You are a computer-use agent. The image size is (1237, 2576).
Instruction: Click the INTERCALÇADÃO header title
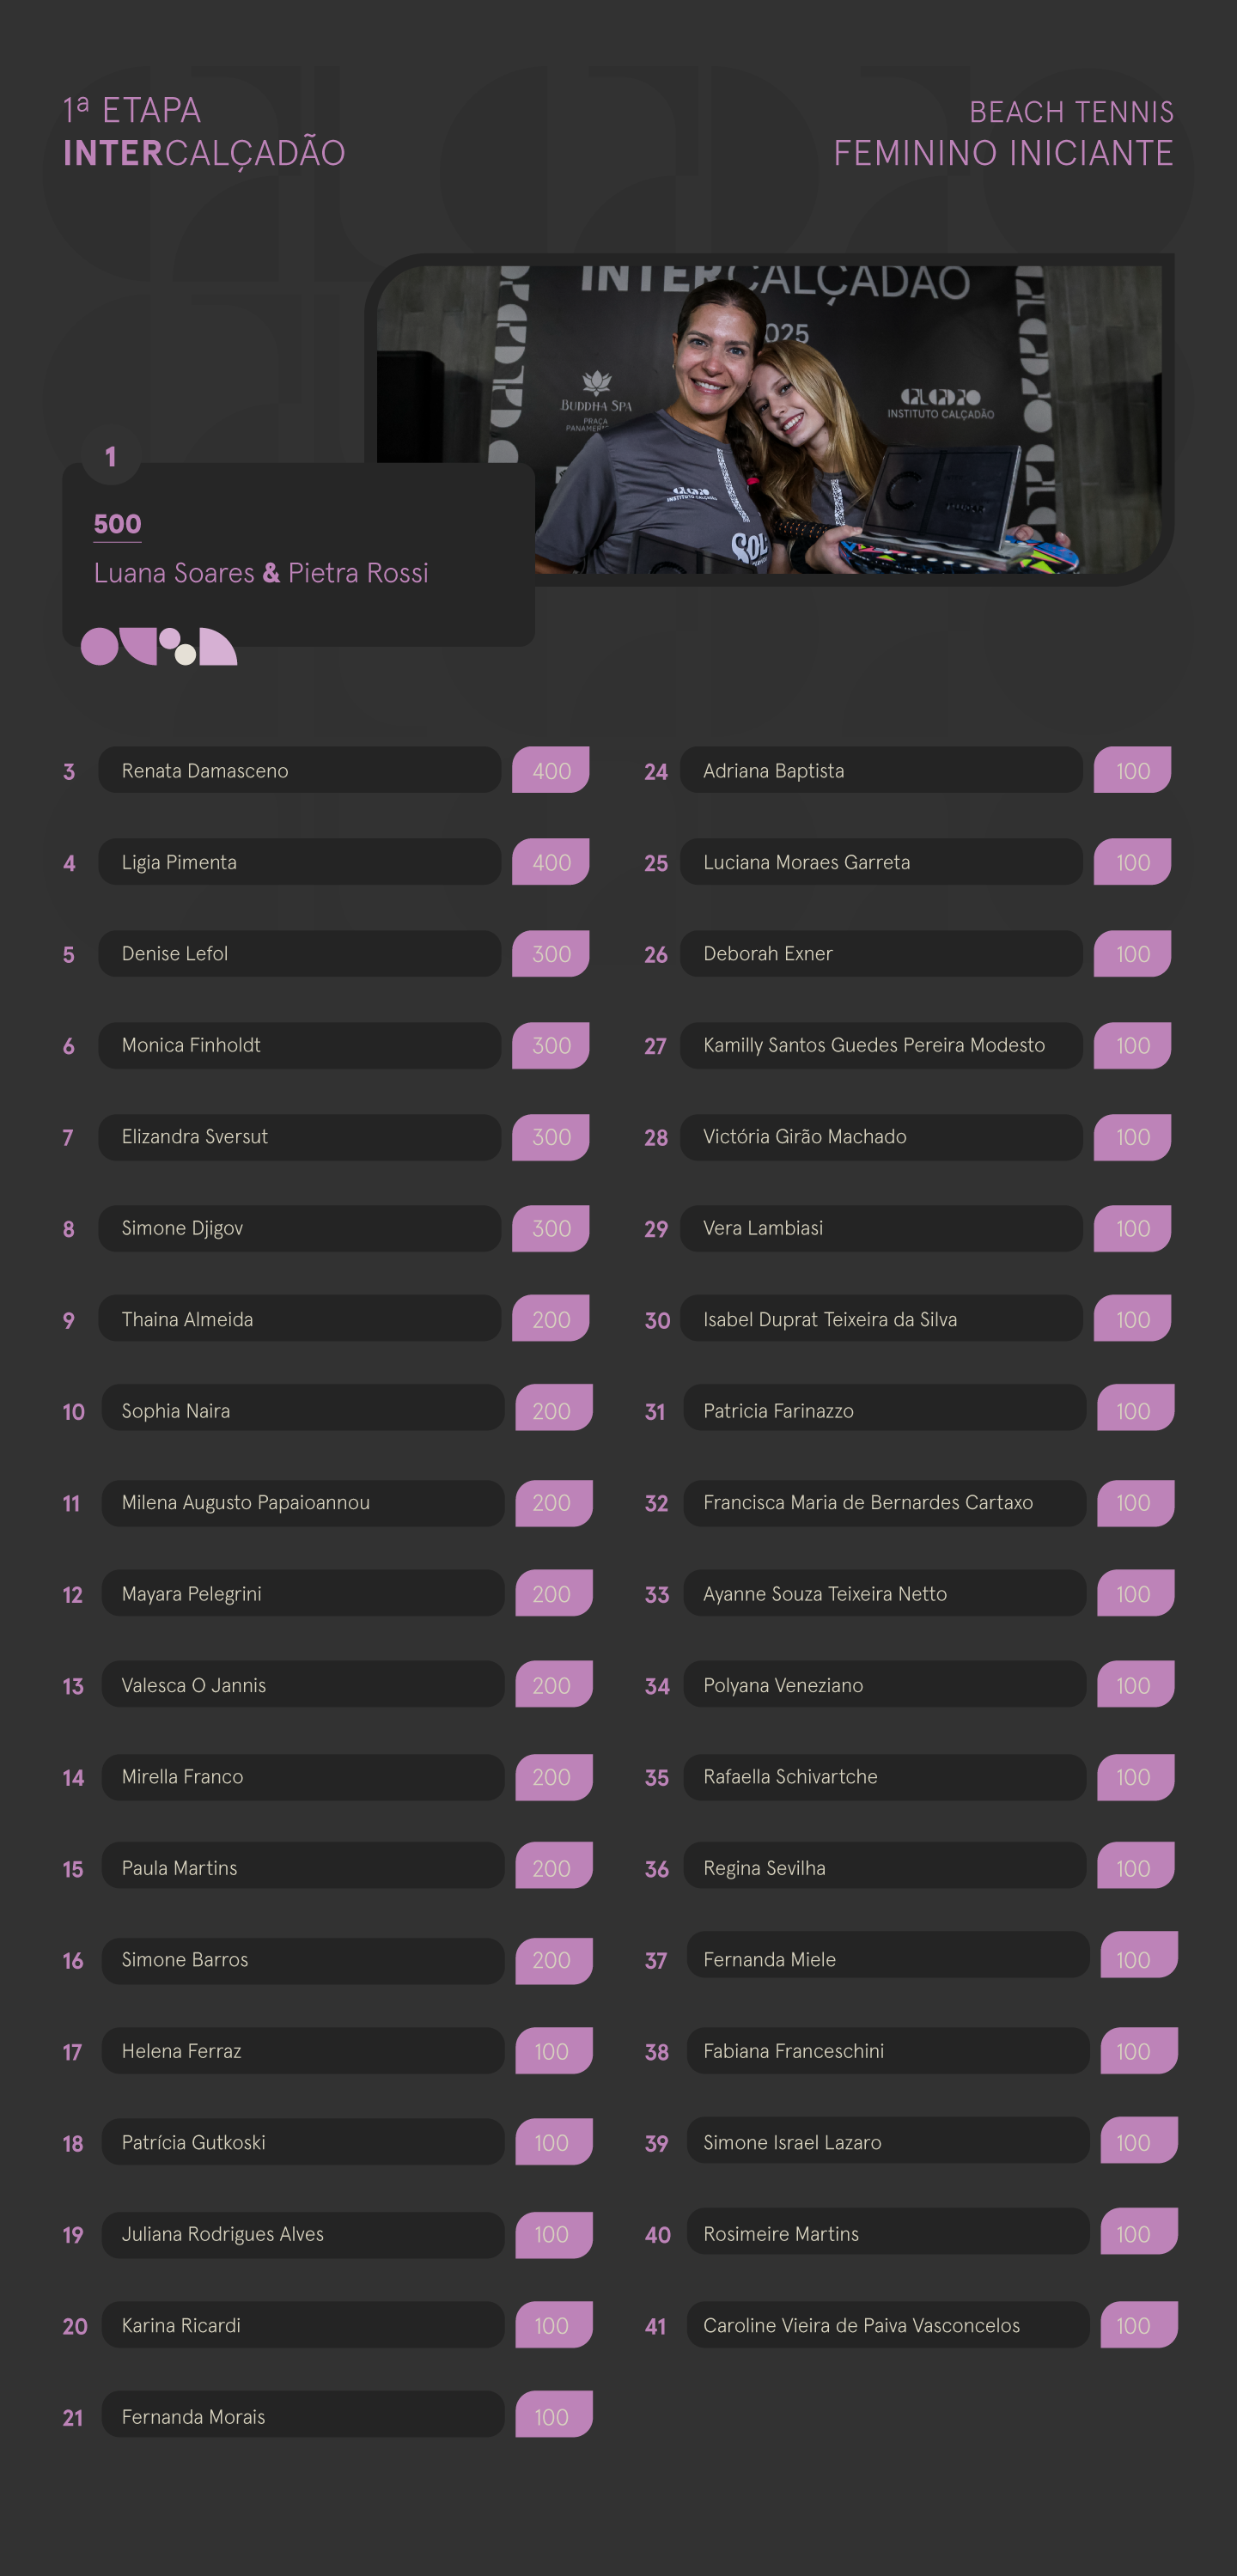tap(204, 153)
